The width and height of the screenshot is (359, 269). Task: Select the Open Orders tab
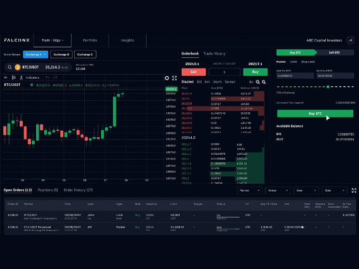click(18, 190)
